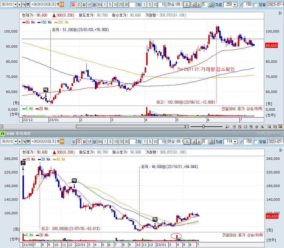
Task: Click the stock code field 361610 in lower chart
Action: coord(7,141)
